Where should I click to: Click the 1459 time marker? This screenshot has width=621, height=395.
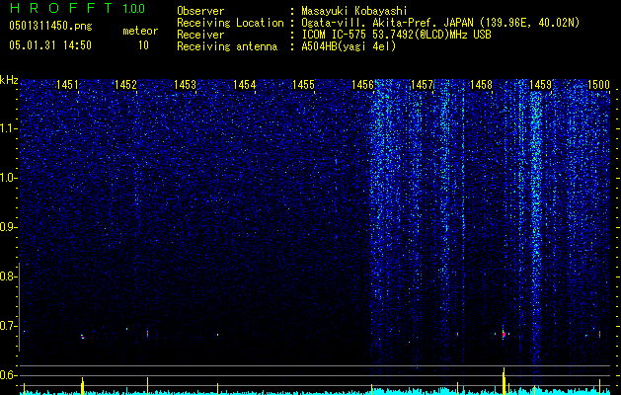click(x=540, y=84)
